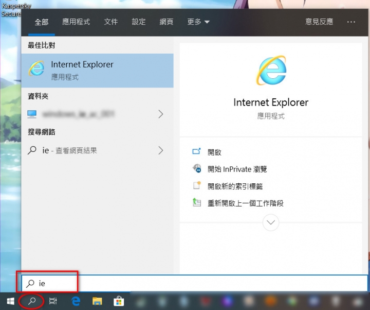Open Microsoft Store from taskbar
This screenshot has height=310, width=370.
pyautogui.click(x=119, y=301)
